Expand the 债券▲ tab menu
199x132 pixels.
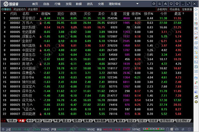point(77,121)
